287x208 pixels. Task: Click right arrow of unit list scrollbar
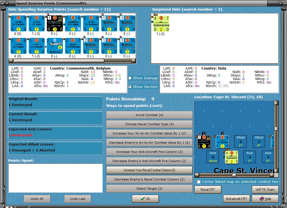tap(133, 61)
